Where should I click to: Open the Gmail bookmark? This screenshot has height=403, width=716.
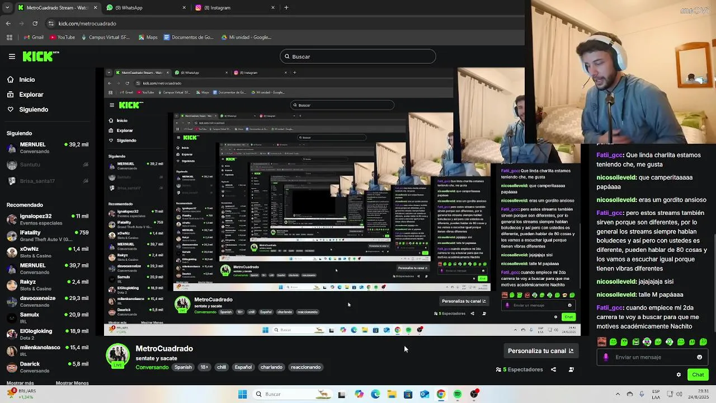34,38
